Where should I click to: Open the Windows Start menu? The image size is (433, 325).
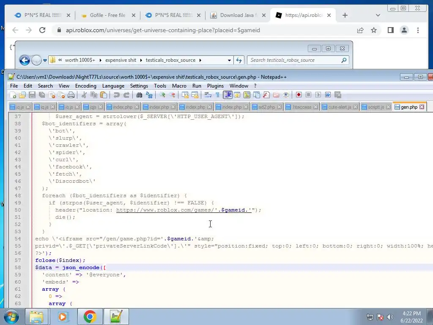coord(11,317)
